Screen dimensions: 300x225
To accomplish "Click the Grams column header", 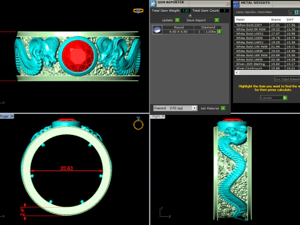I will 277,19.
